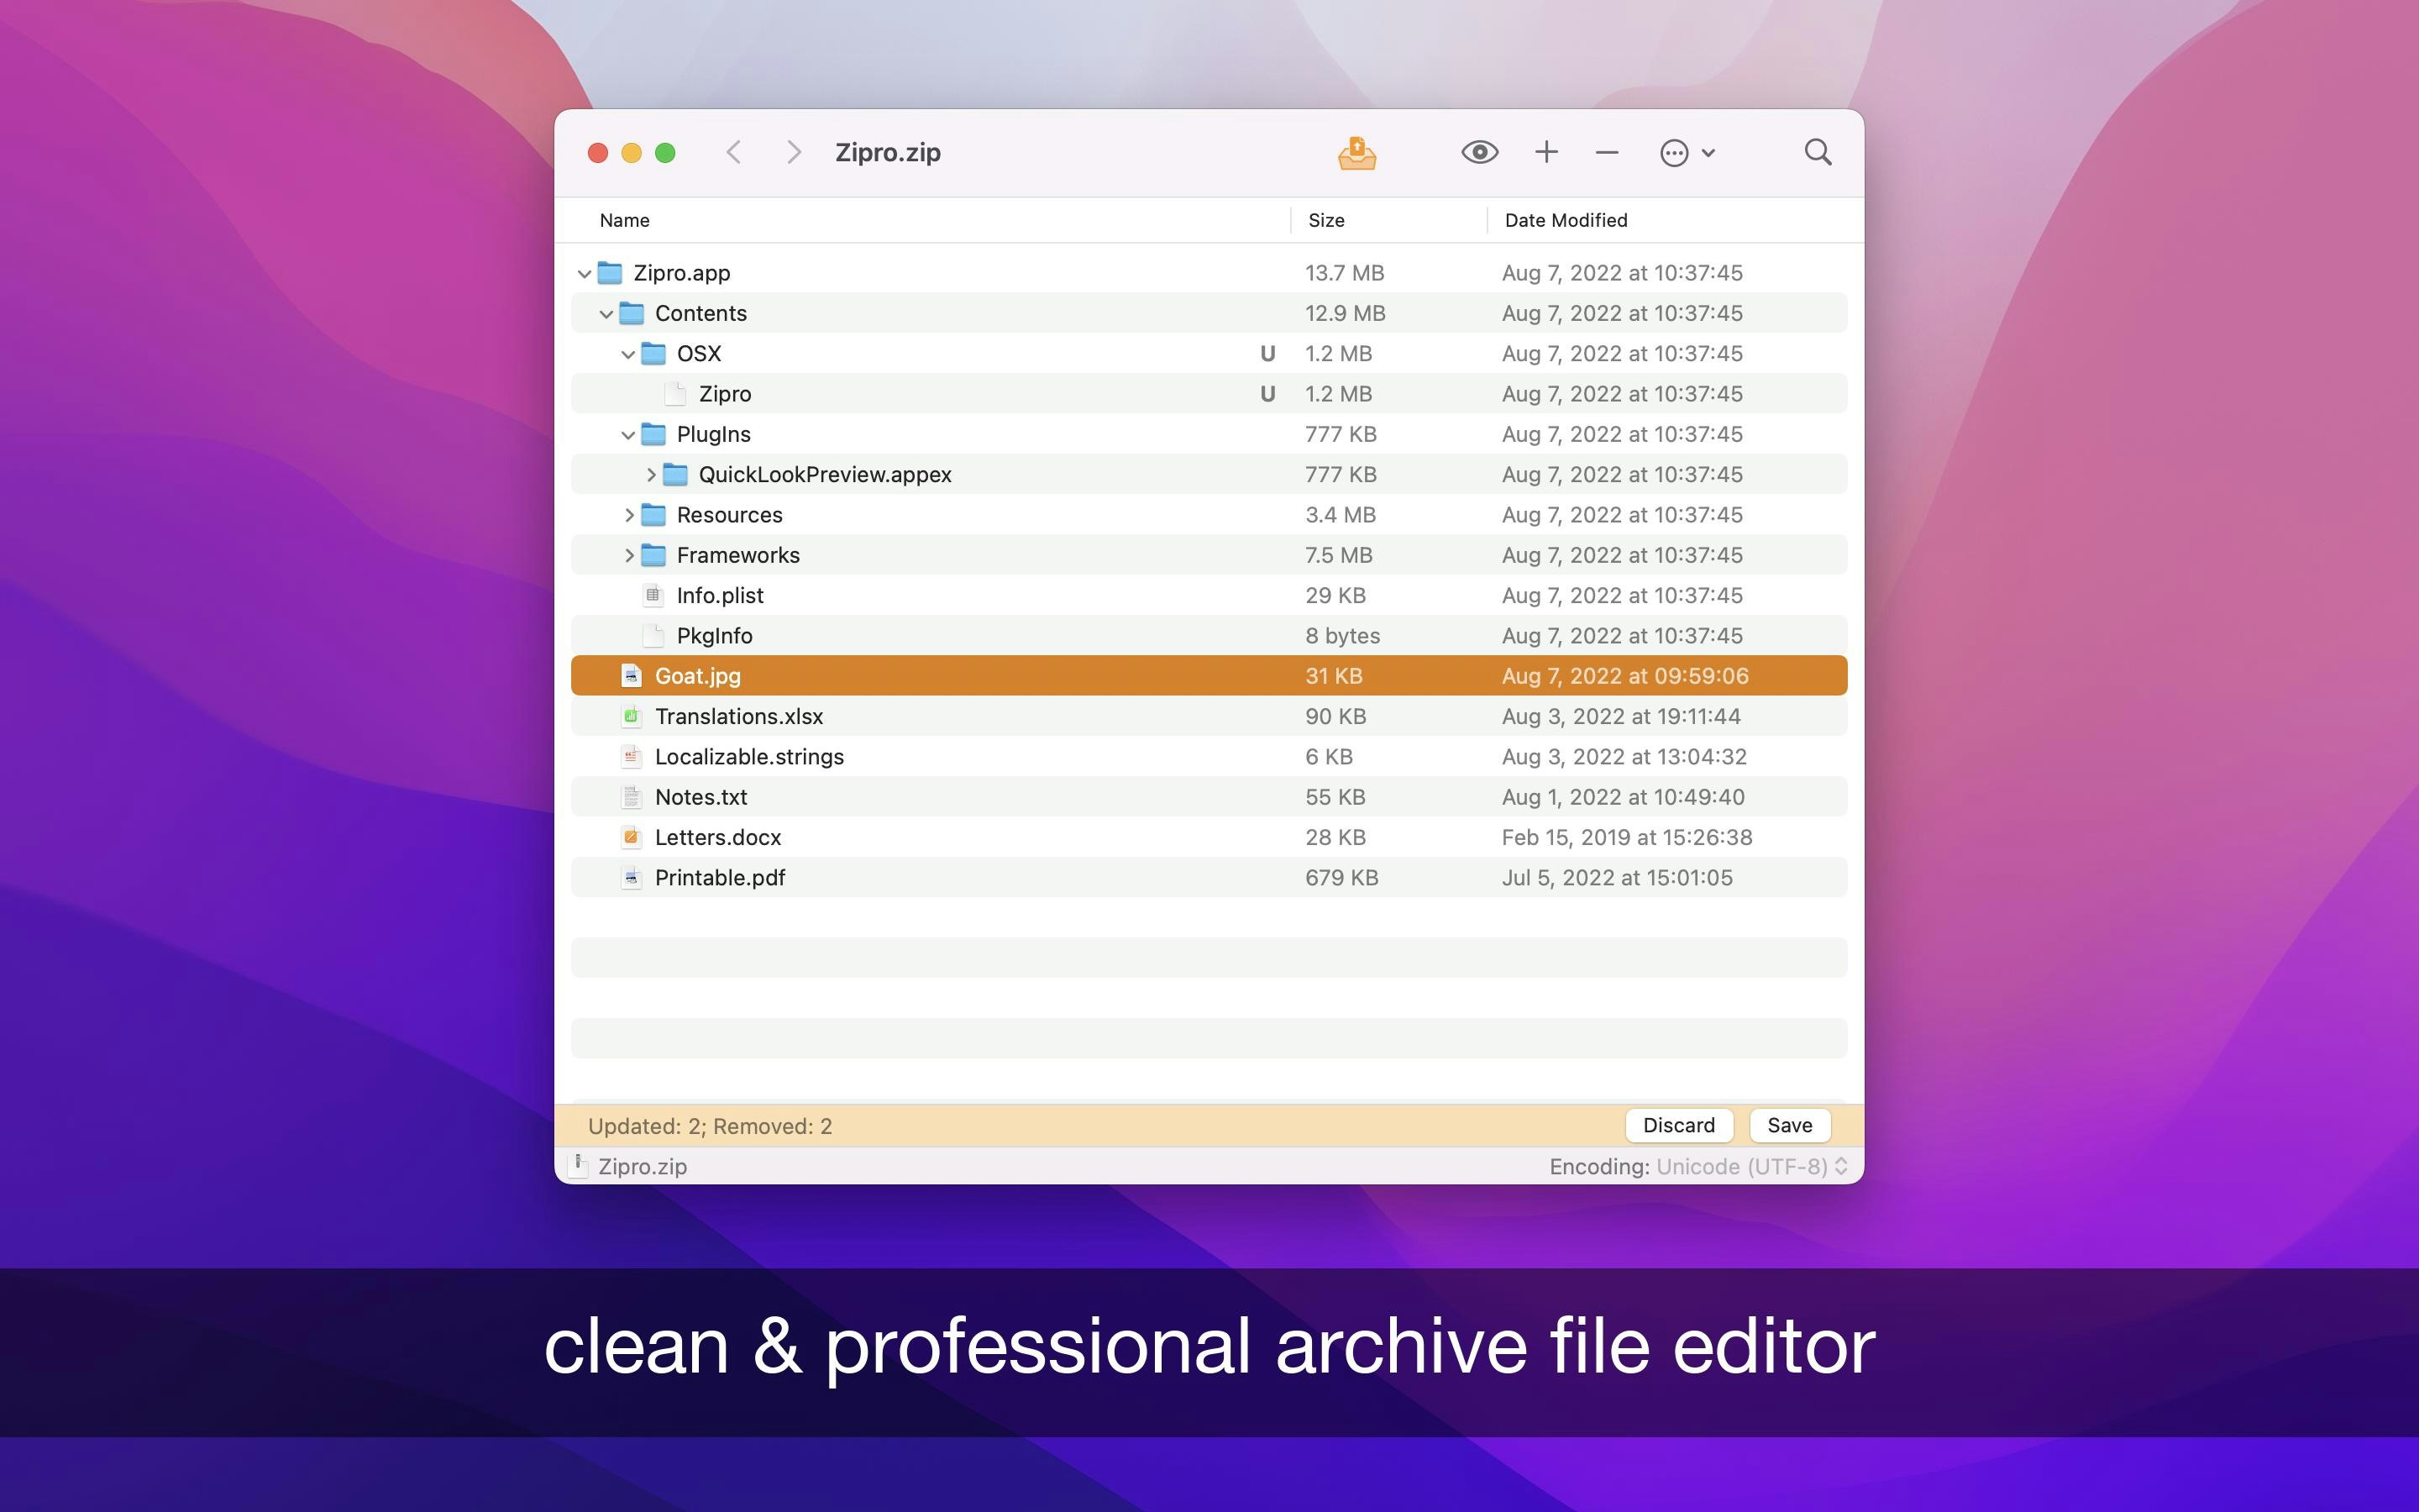This screenshot has height=1512, width=2419.
Task: Select the Notes.txt file name
Action: point(701,797)
